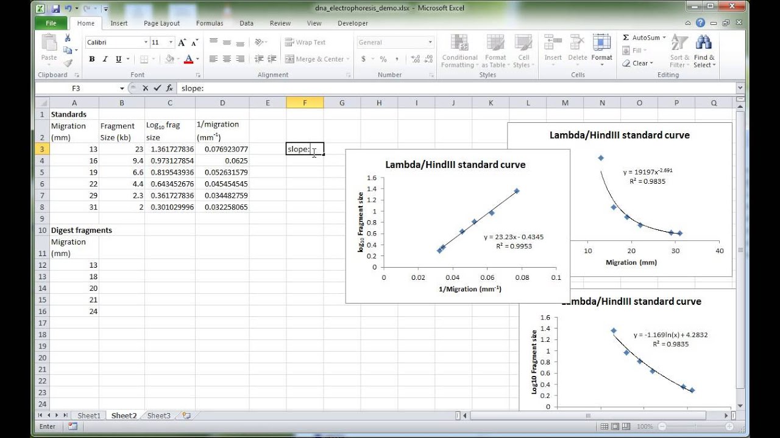Open the Sheet3 worksheet tab

coord(159,415)
